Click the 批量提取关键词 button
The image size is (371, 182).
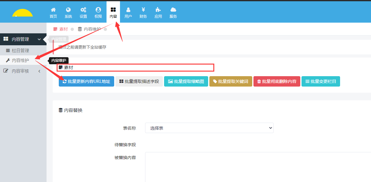pos(230,81)
